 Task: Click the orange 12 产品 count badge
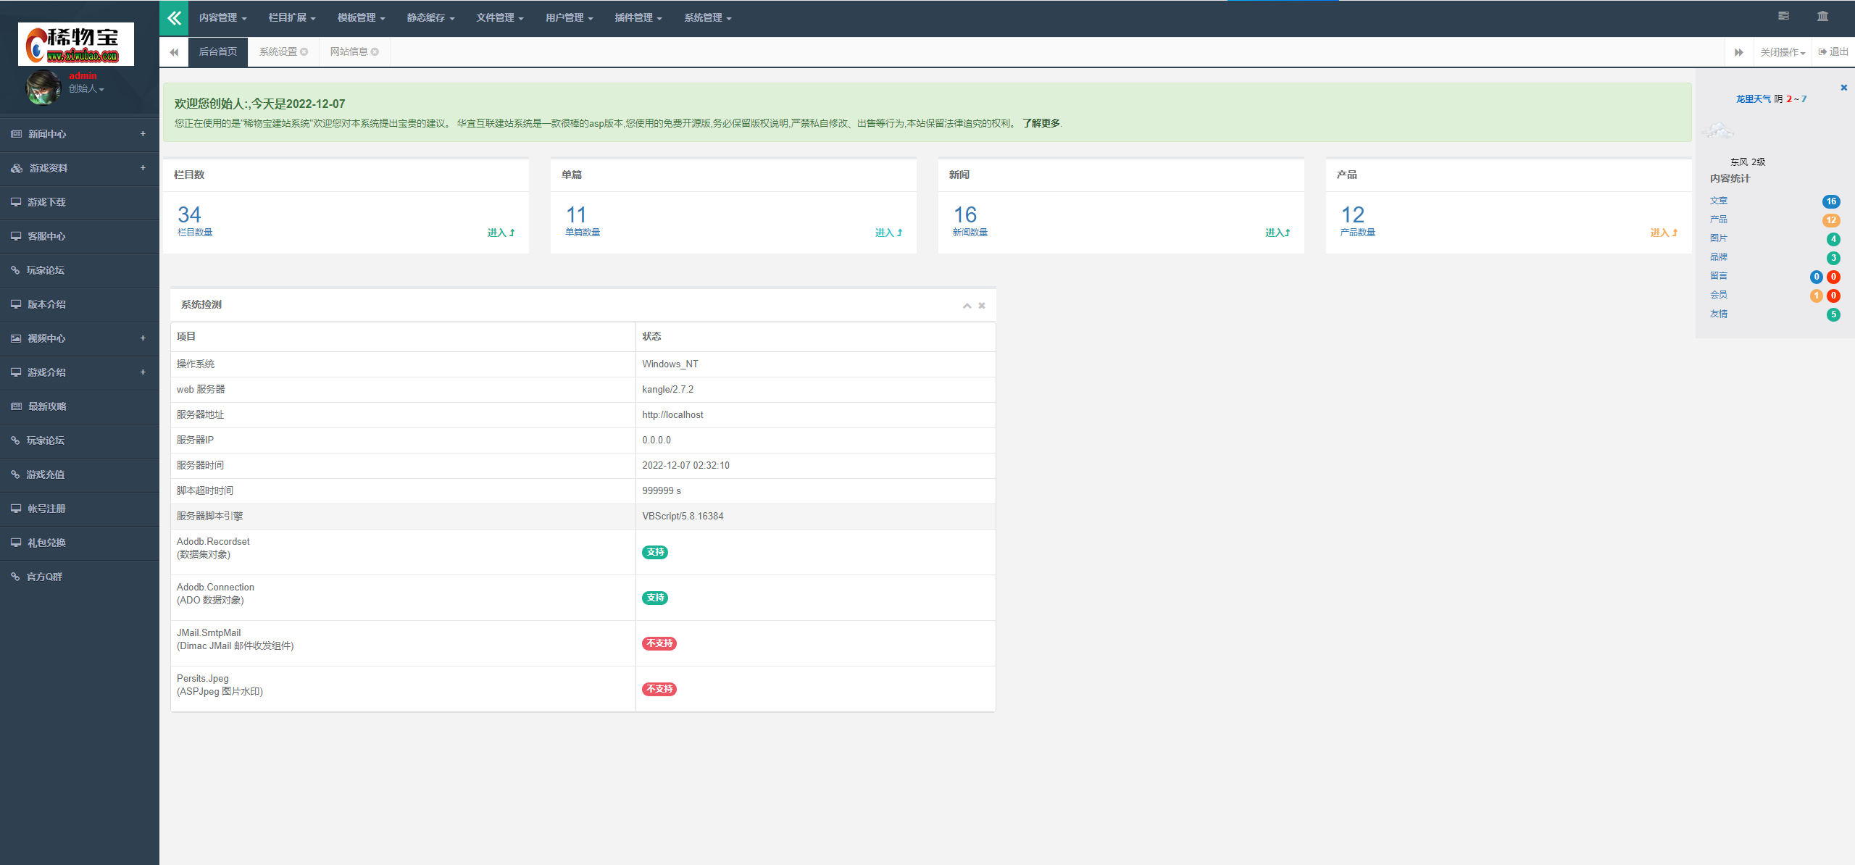pos(1831,220)
